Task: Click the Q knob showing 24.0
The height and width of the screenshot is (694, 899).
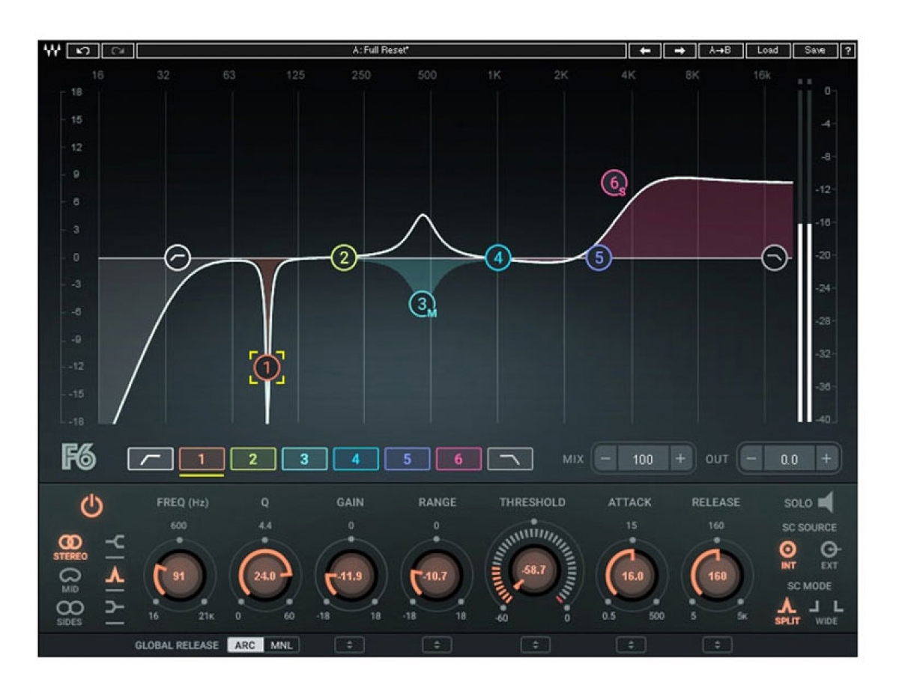Action: click(x=264, y=576)
